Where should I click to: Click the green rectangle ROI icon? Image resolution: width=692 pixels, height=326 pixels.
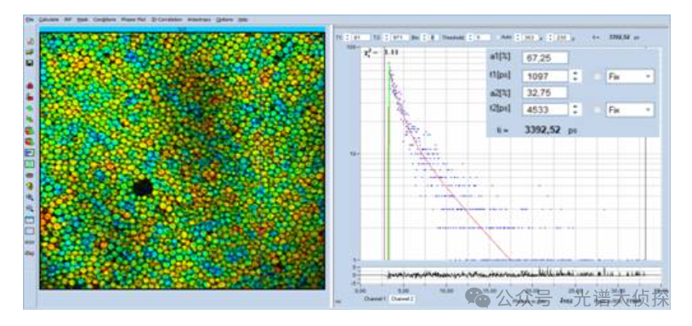click(x=30, y=164)
